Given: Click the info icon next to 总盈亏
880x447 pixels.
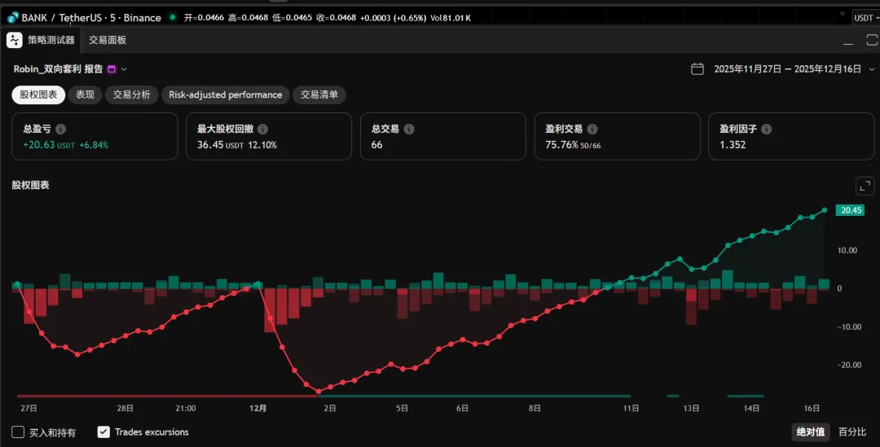Looking at the screenshot, I should click(61, 129).
